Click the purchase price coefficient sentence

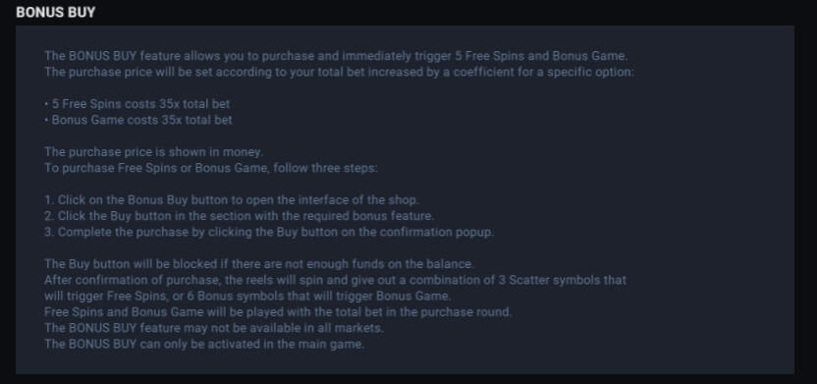point(339,72)
